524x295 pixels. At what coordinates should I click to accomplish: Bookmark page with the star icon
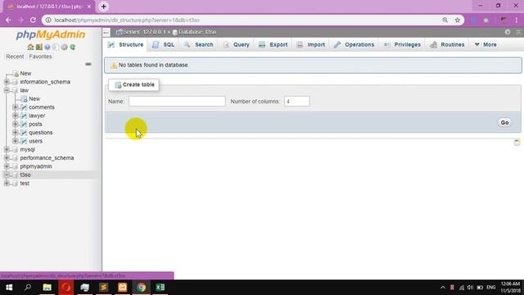coord(458,20)
